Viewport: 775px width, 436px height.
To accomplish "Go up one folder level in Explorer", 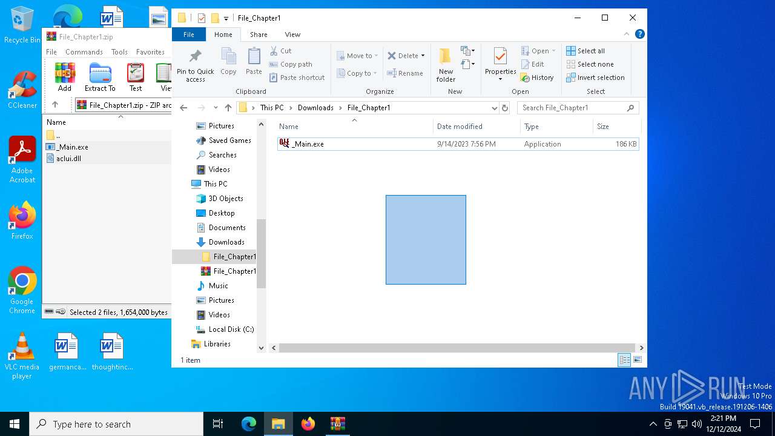I will (x=228, y=108).
